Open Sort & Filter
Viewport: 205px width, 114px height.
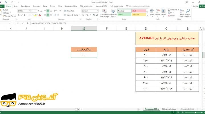point(182,13)
